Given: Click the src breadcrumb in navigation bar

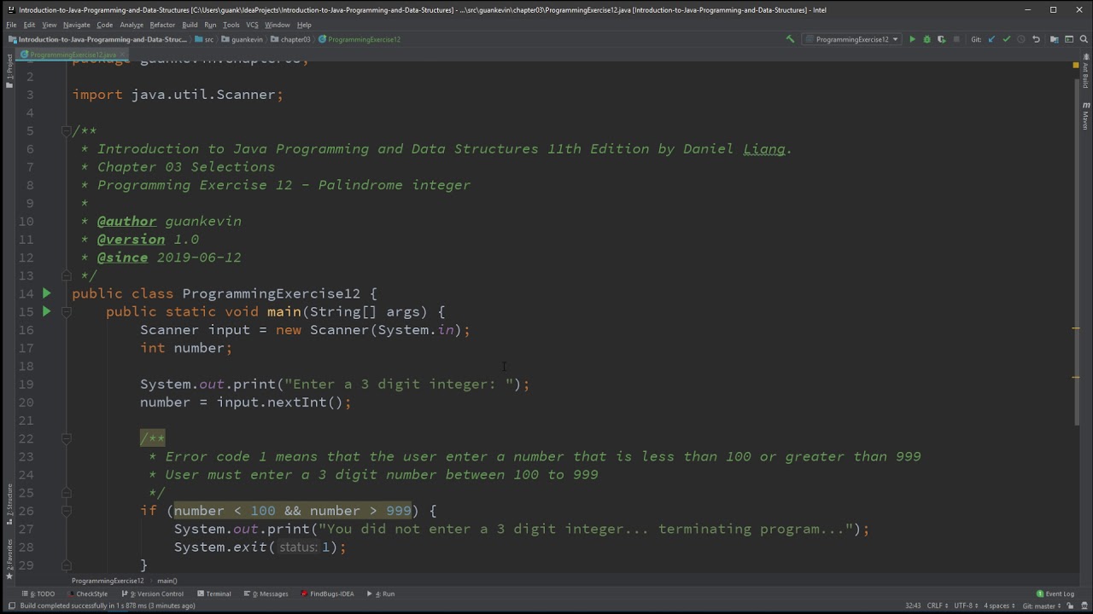Looking at the screenshot, I should 205,39.
